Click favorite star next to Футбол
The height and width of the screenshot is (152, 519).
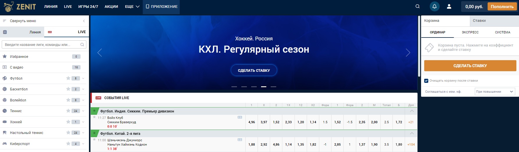click(x=68, y=78)
